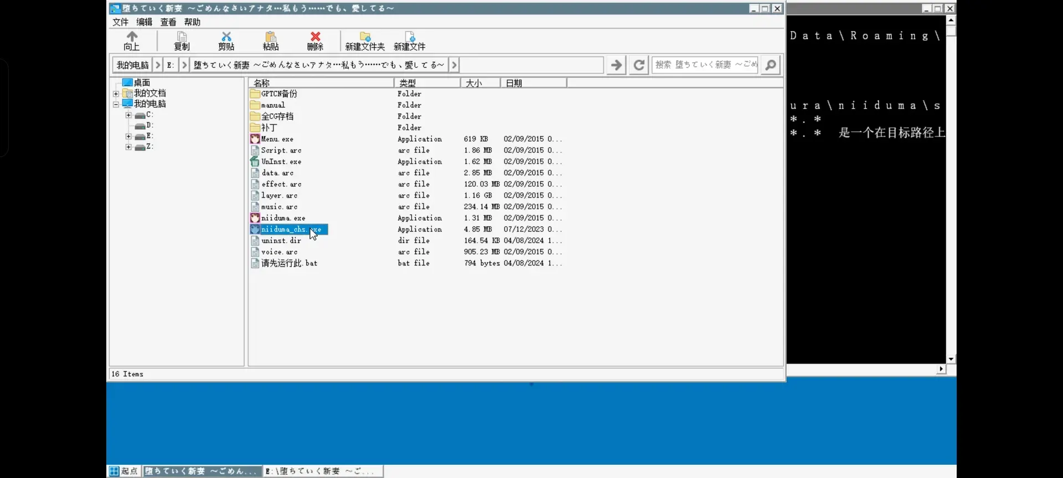The image size is (1063, 478).
Task: Select the UnInst.exe application icon
Action: point(255,162)
